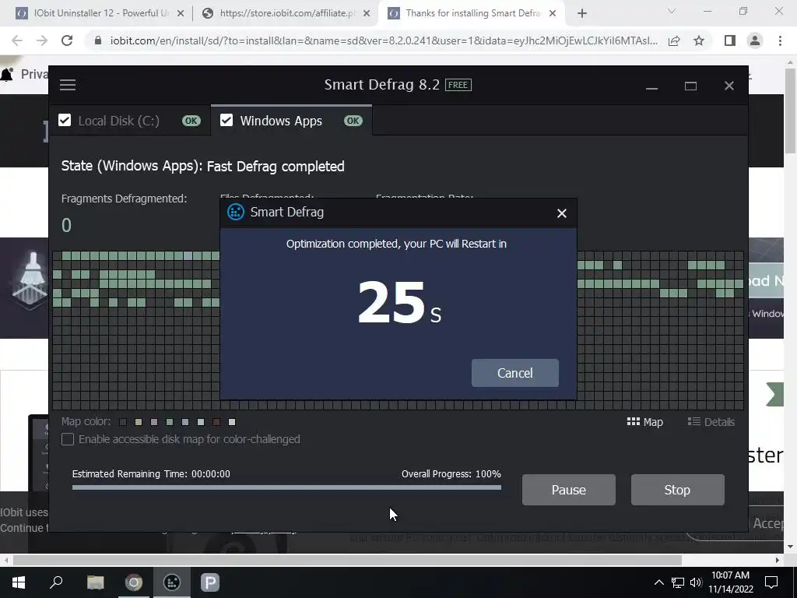This screenshot has height=598, width=797.
Task: Open the P app in the taskbar
Action: pos(210,582)
